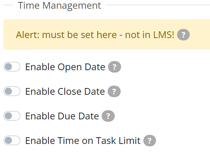Screen dimensions: 210x161
Task: Click the yellow alert message text
Action: pyautogui.click(x=95, y=35)
